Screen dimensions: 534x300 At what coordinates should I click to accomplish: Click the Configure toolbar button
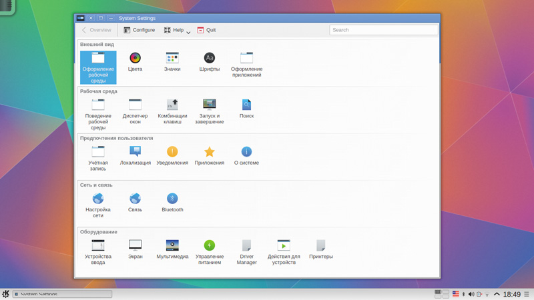[x=139, y=30]
